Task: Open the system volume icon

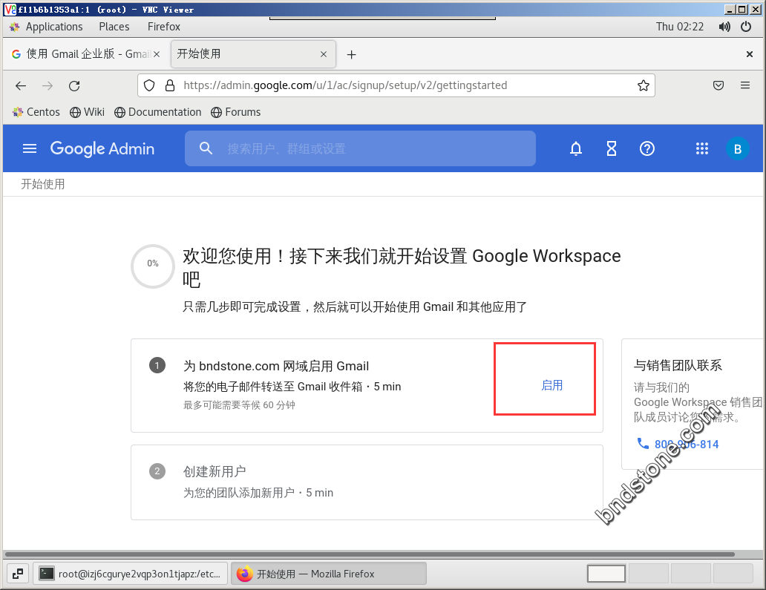Action: point(724,27)
